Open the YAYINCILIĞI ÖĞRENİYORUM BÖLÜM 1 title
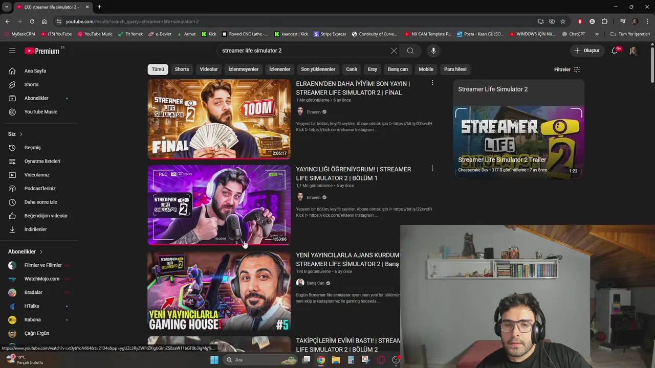The height and width of the screenshot is (368, 655). pos(353,174)
